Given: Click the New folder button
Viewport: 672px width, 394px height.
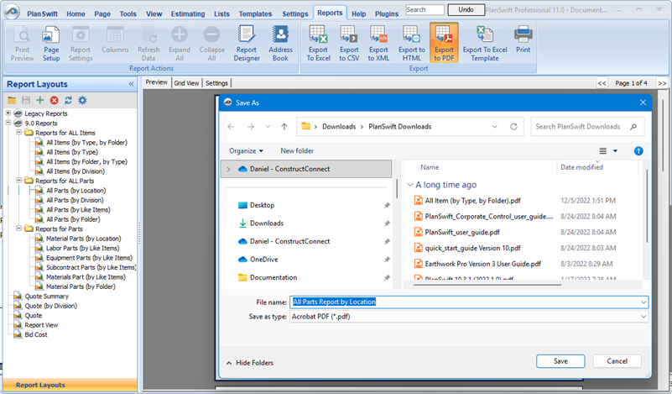Looking at the screenshot, I should click(x=297, y=150).
